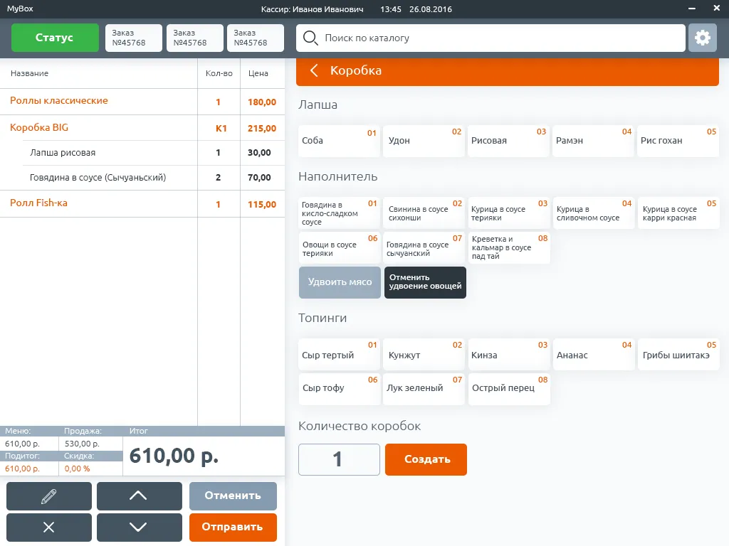Add the Грибы шиитакэ topping
This screenshot has height=546, width=729.
pos(677,355)
